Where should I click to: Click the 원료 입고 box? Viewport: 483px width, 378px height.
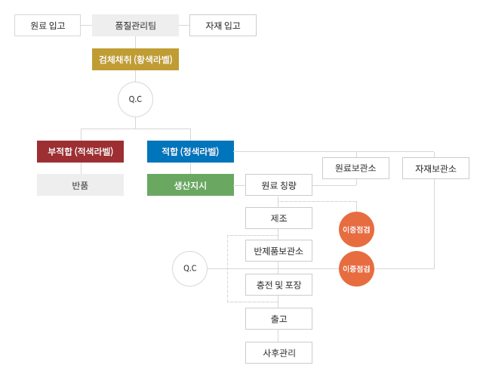click(x=48, y=25)
